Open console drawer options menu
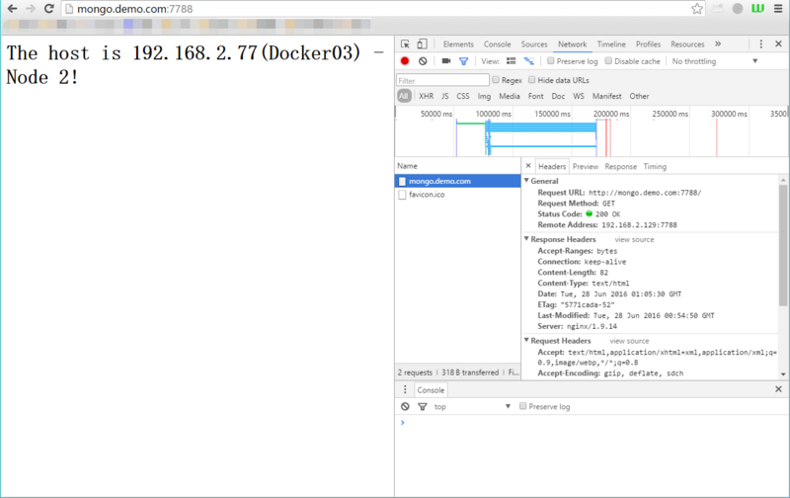 tap(405, 389)
